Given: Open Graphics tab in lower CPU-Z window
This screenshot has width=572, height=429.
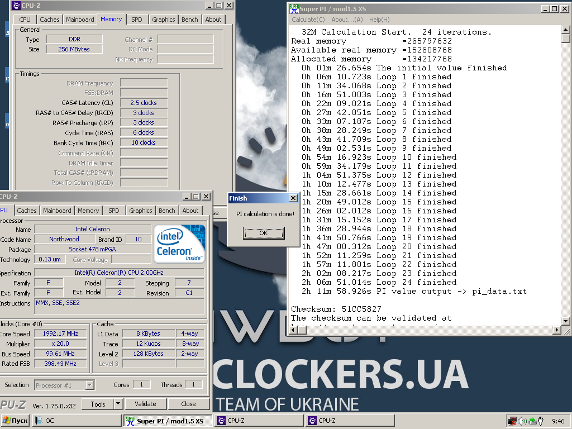Looking at the screenshot, I should tap(140, 211).
